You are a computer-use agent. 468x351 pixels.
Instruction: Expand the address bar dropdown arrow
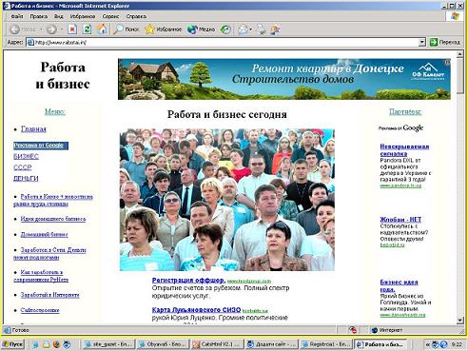click(x=421, y=42)
